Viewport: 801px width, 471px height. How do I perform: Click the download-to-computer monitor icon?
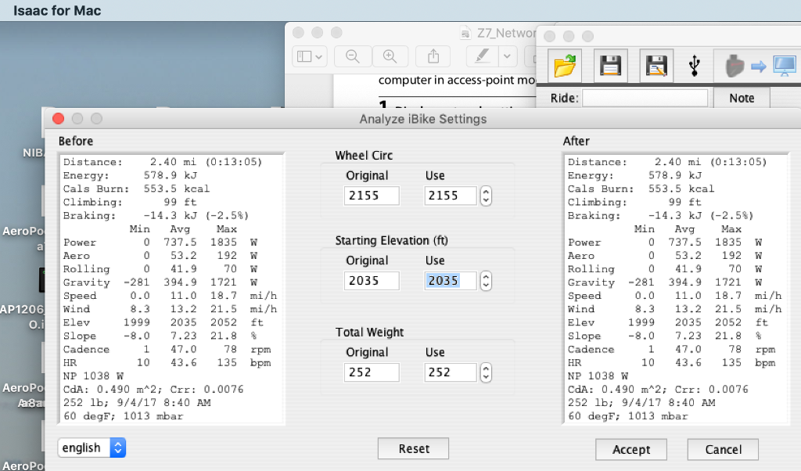click(x=783, y=66)
